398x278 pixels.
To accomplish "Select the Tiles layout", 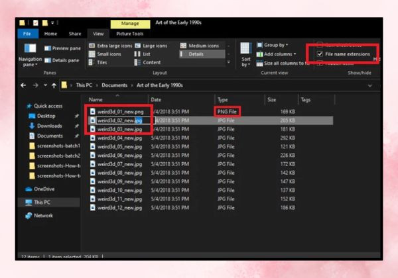I will point(98,62).
